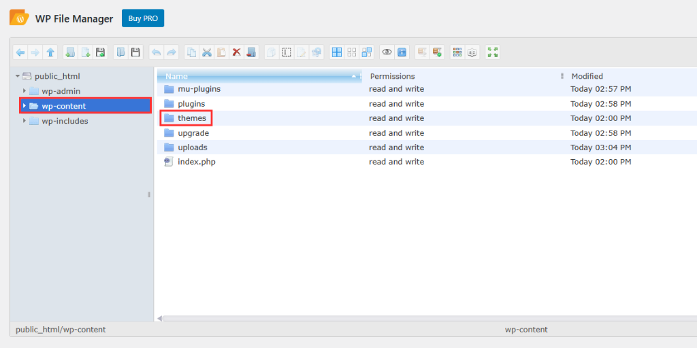Click the Get info blue icon
Viewport: 697px width, 348px height.
point(402,52)
